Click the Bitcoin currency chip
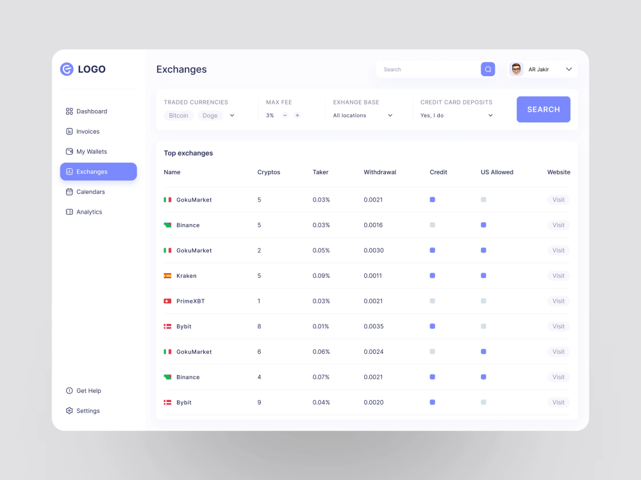This screenshot has height=480, width=641. point(179,115)
